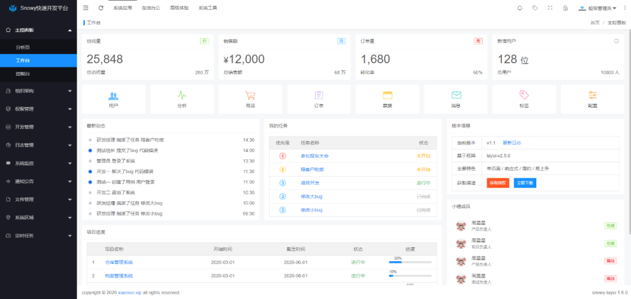Click the lock screen icon
Image resolution: width=631 pixels, height=299 pixels.
click(x=565, y=8)
